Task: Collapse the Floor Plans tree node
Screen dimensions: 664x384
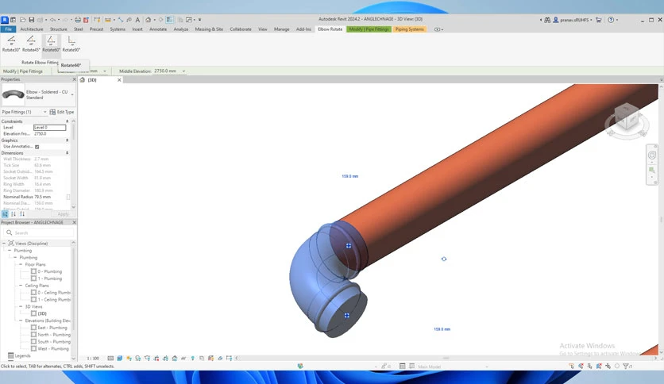Action: tap(21, 264)
